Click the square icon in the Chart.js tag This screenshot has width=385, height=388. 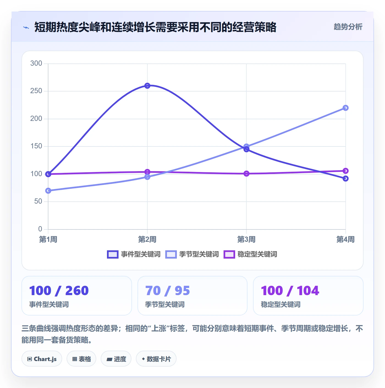pos(30,359)
